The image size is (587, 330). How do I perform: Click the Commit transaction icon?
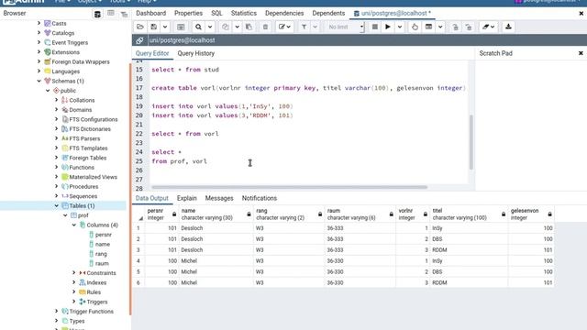pos(455,27)
